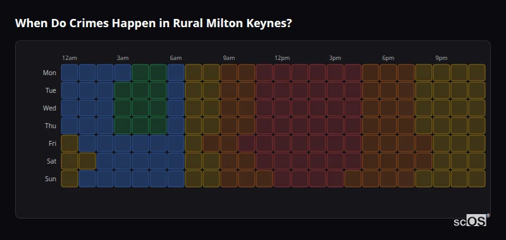Select the Wednesday 7am yellow cell
This screenshot has width=506, height=240.
(x=194, y=108)
